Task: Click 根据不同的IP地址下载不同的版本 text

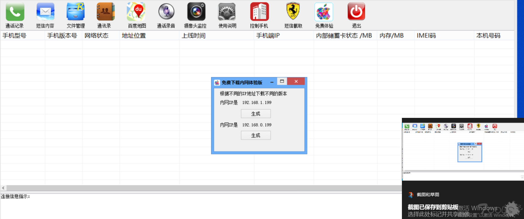Action: [x=253, y=94]
